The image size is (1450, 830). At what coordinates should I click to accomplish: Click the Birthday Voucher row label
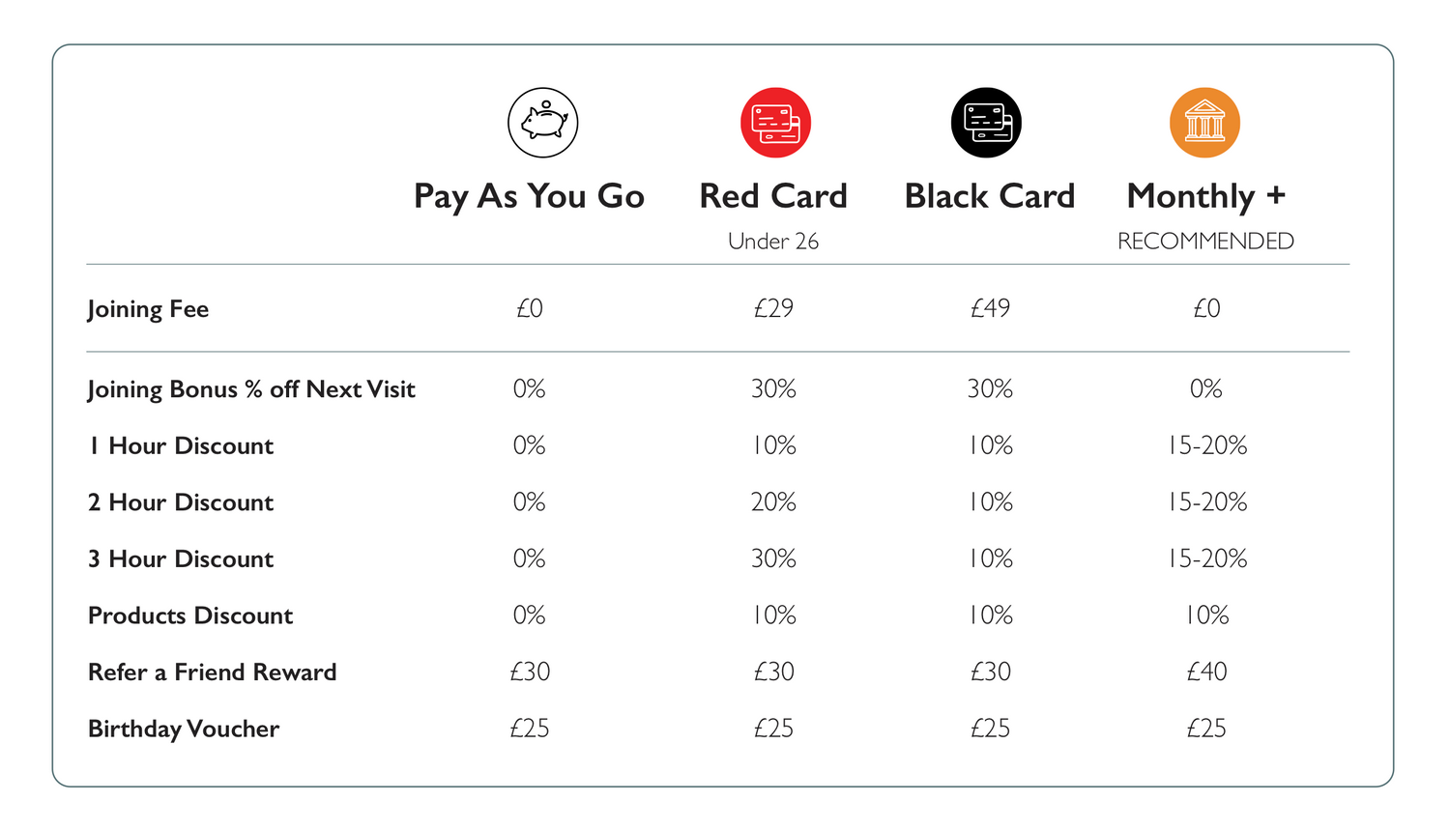(x=184, y=729)
